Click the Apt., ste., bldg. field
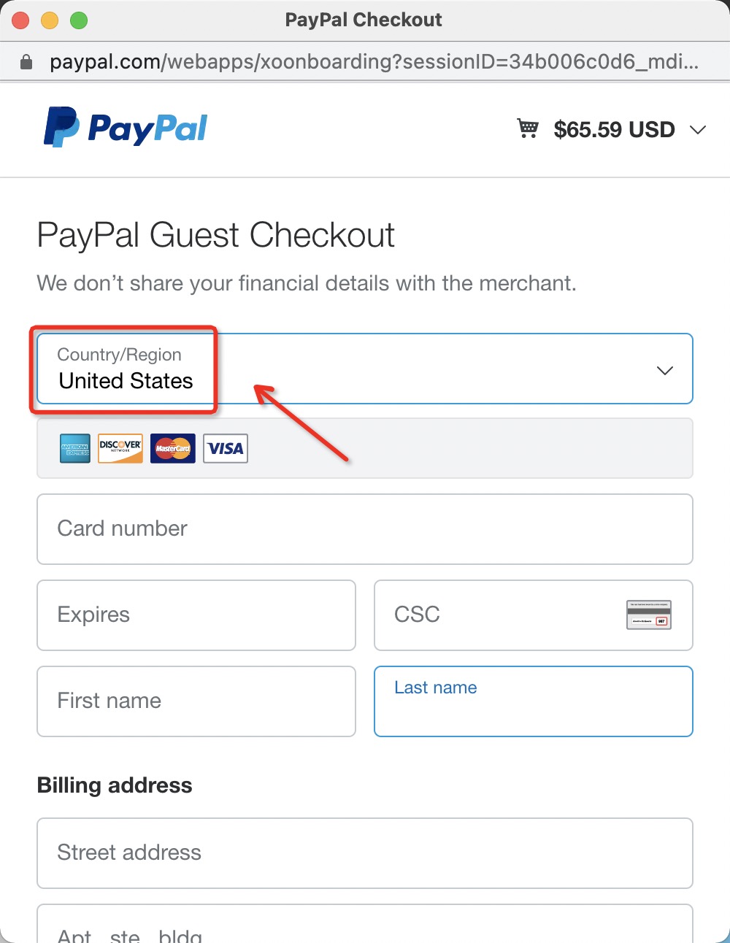 click(x=365, y=924)
